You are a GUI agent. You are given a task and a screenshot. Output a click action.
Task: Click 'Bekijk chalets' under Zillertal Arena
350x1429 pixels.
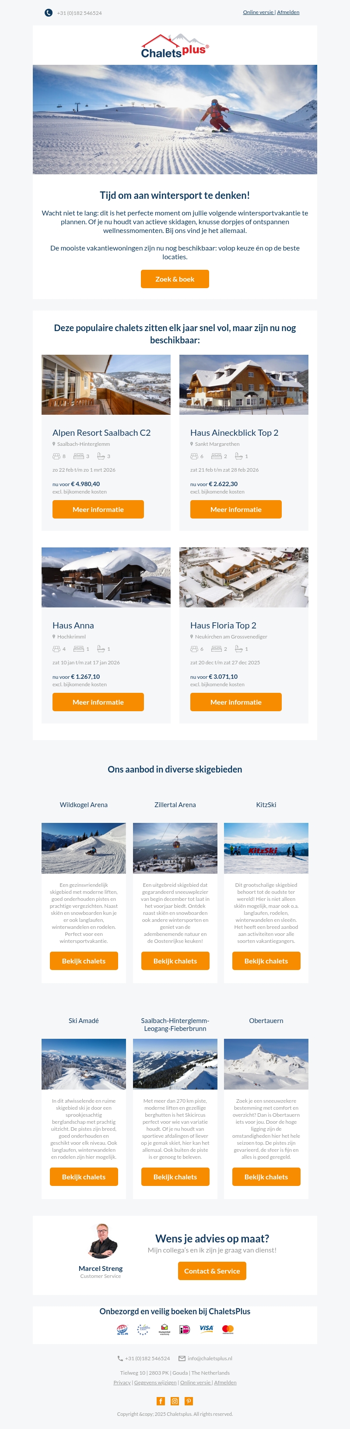tap(175, 961)
